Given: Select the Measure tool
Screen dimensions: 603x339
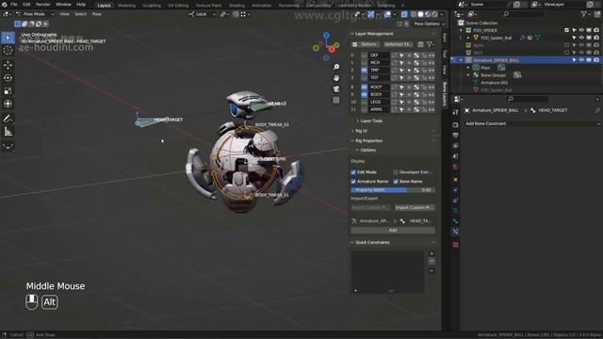Looking at the screenshot, I should pyautogui.click(x=8, y=132).
